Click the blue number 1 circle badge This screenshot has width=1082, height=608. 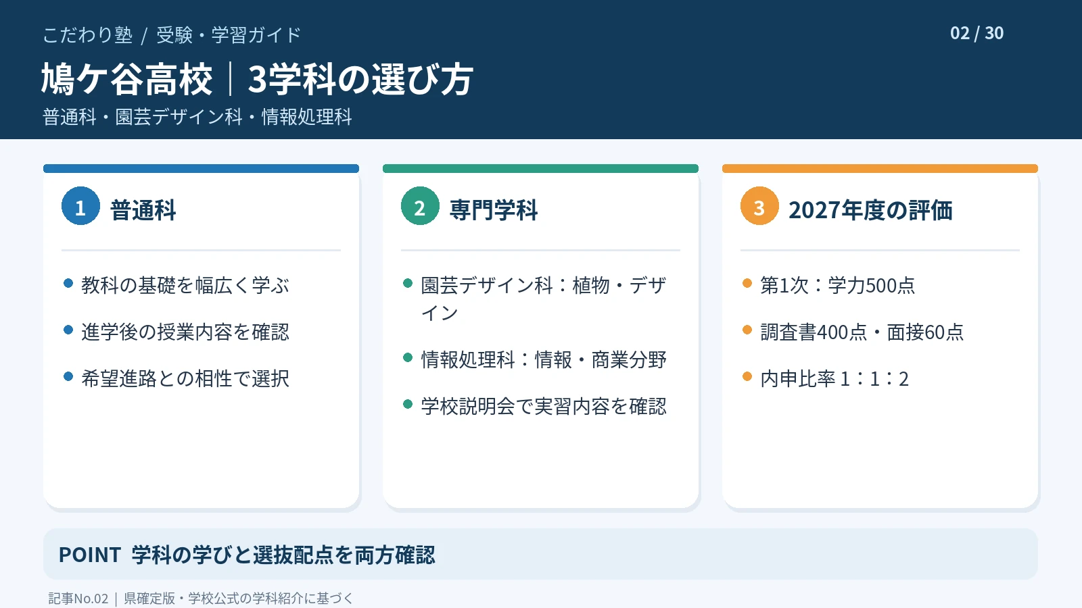pyautogui.click(x=80, y=206)
